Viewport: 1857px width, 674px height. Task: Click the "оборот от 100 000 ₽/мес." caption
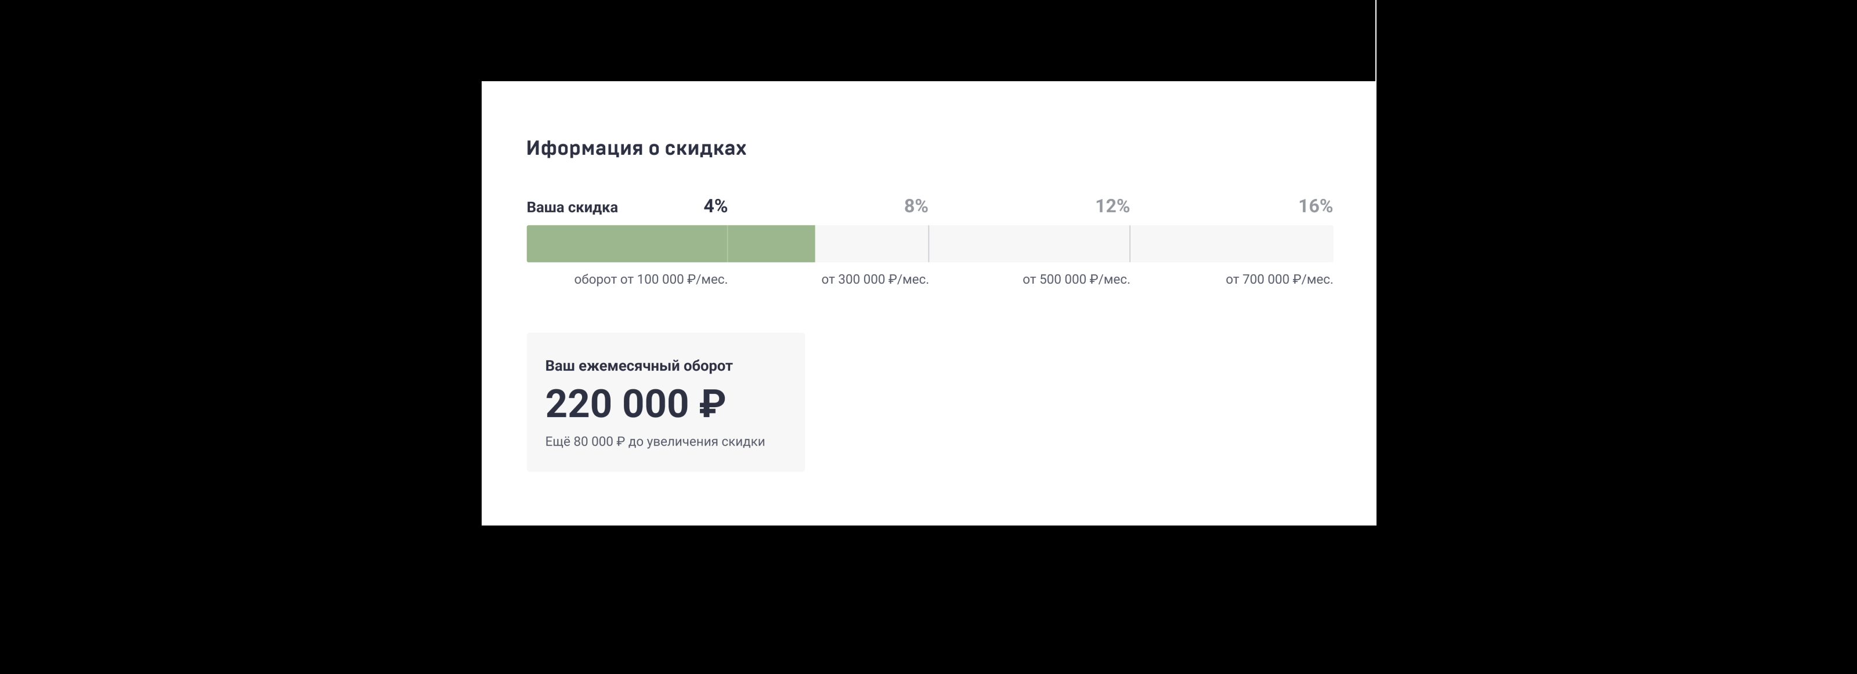pos(650,280)
